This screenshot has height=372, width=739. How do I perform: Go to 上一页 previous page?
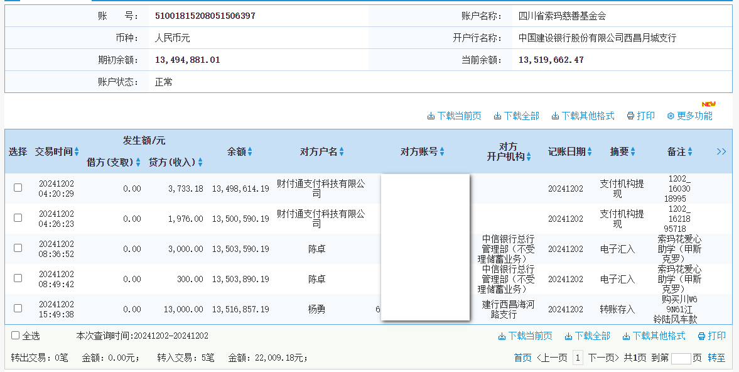552,358
